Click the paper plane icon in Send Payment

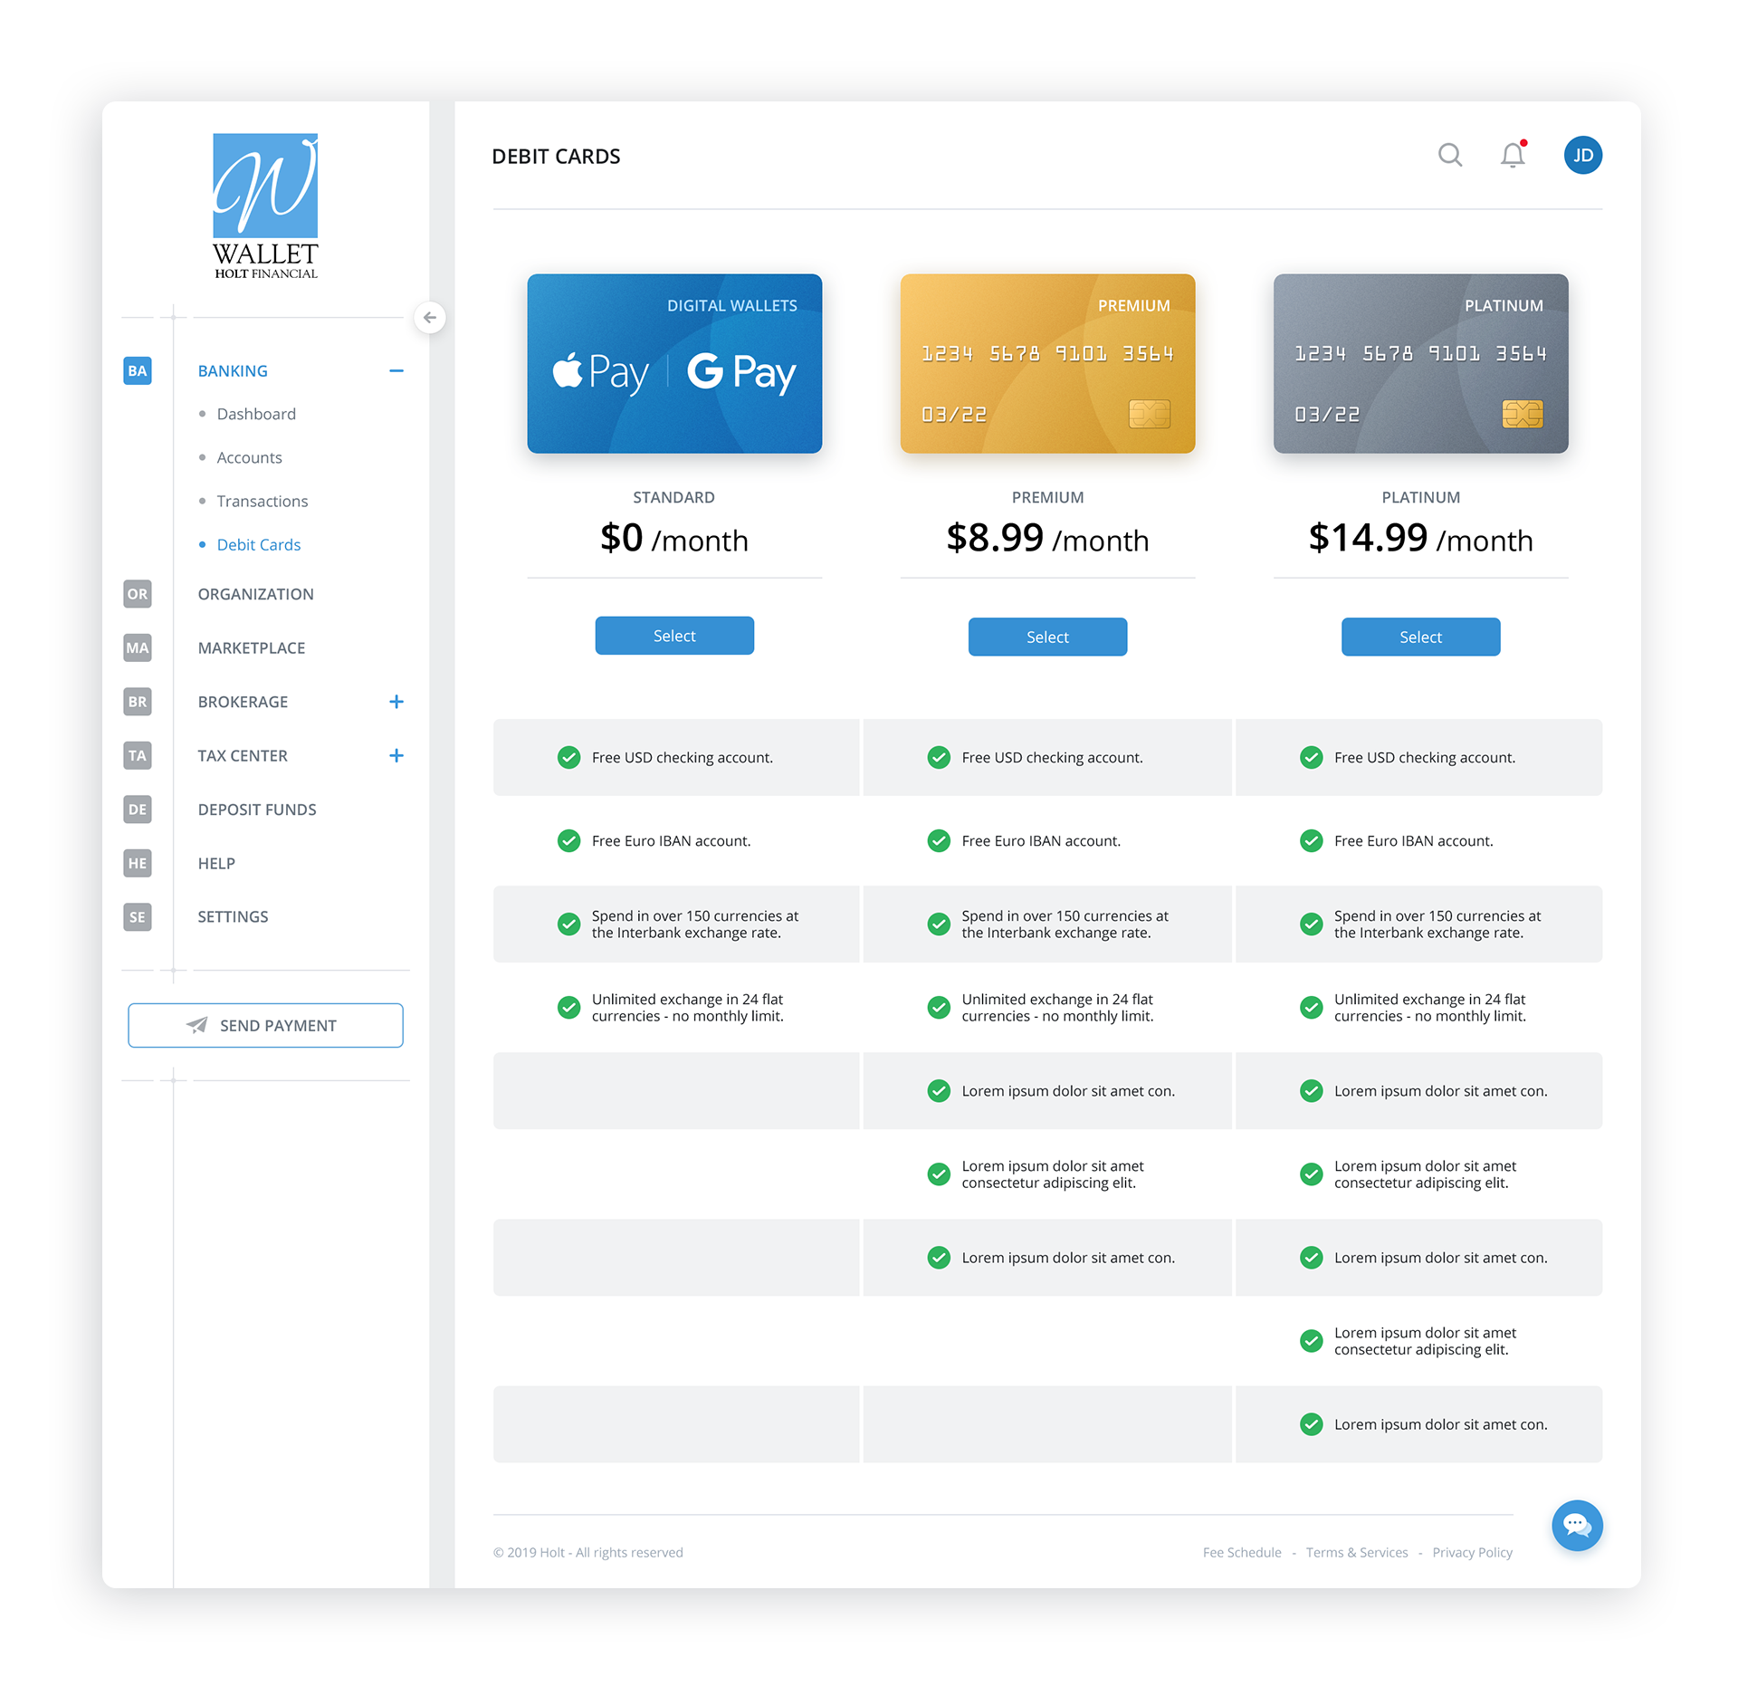coord(196,1025)
